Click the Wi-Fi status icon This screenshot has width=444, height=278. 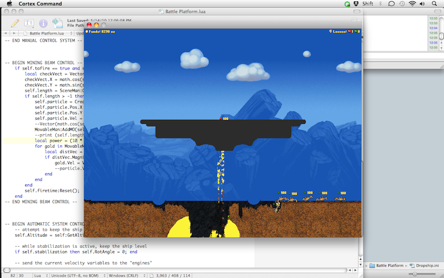pyautogui.click(x=412, y=4)
